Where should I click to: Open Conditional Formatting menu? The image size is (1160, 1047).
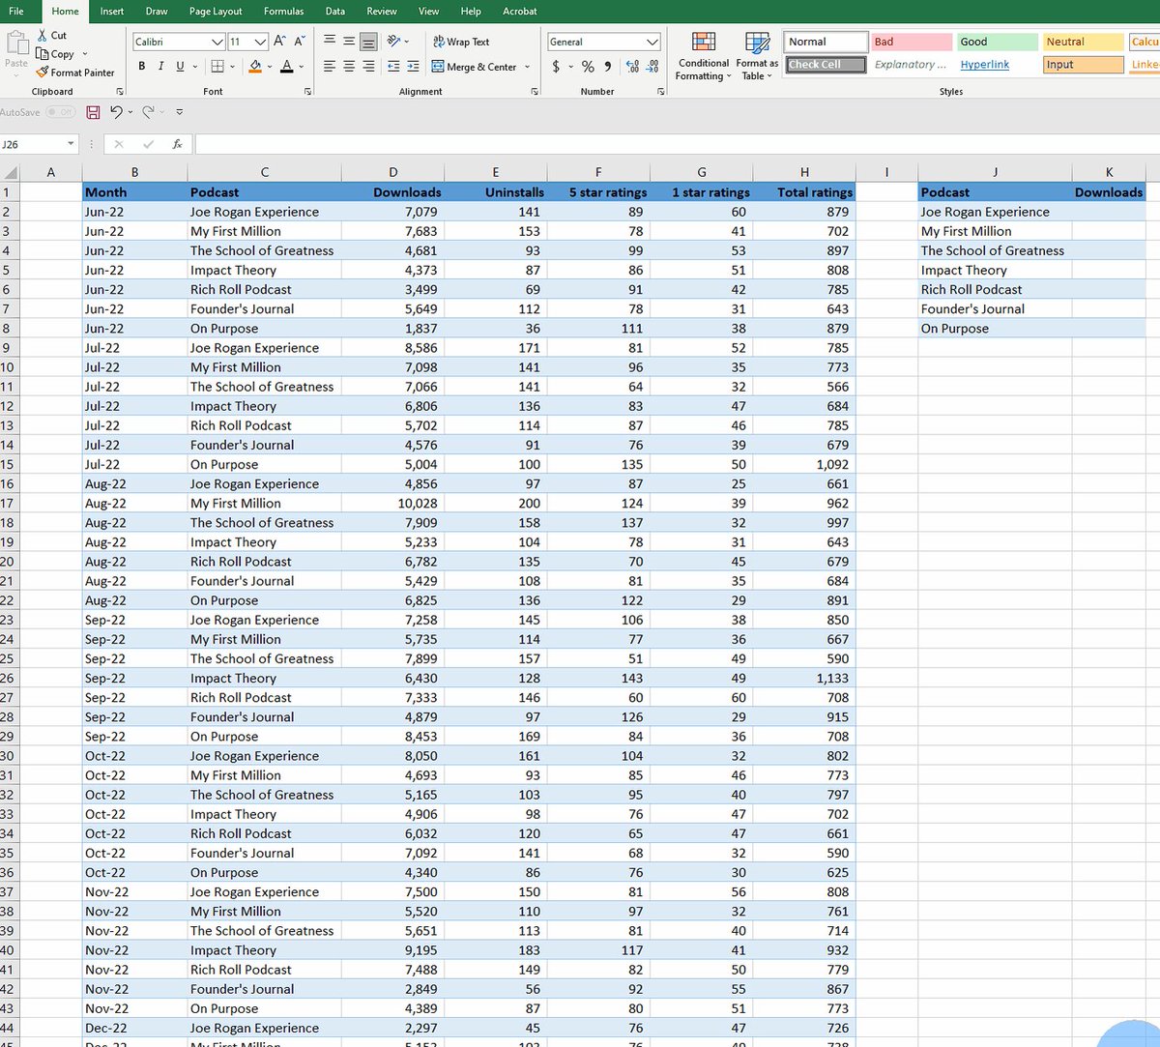point(704,56)
